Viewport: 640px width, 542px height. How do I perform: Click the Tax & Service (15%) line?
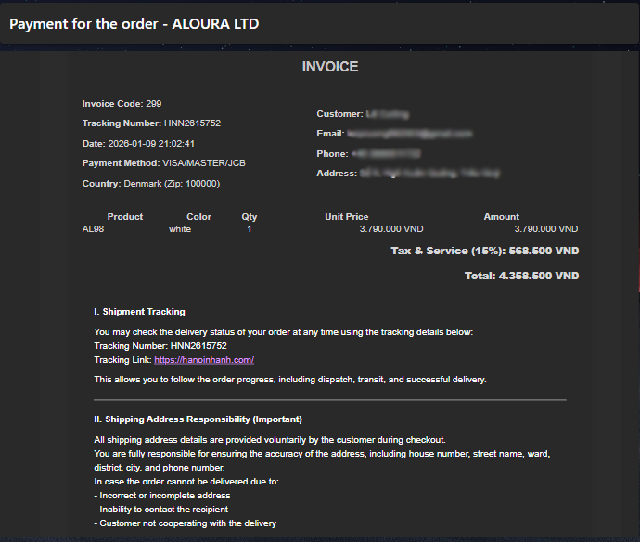point(484,252)
